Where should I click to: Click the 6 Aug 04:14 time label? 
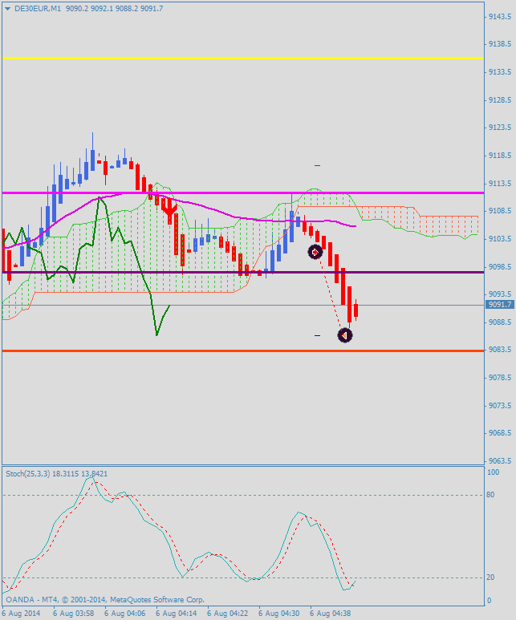[176, 614]
